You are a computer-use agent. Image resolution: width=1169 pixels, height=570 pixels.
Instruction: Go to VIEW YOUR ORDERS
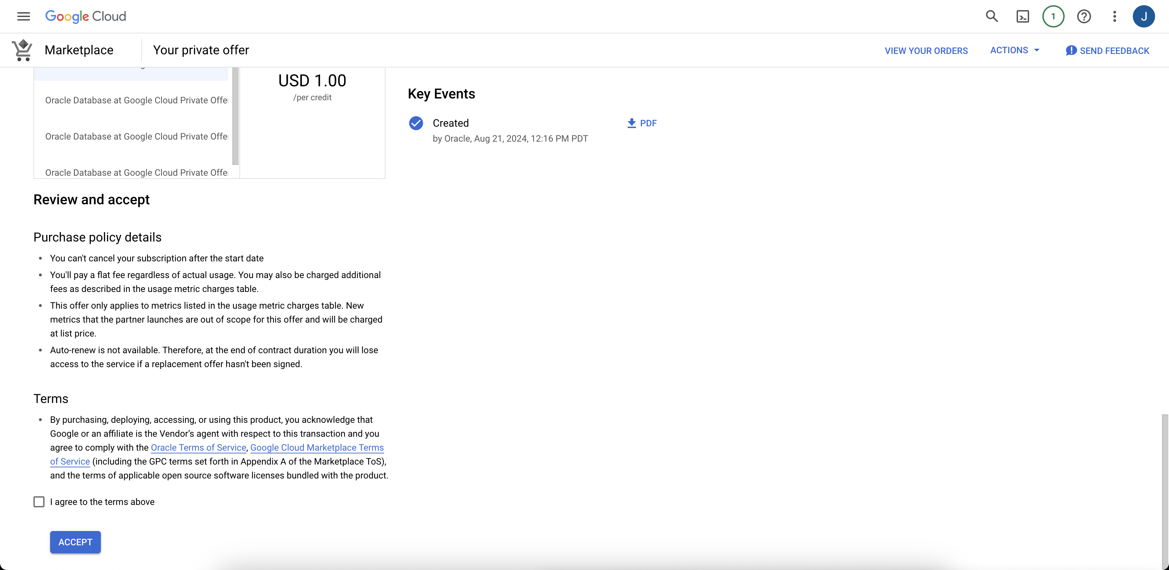point(926,50)
